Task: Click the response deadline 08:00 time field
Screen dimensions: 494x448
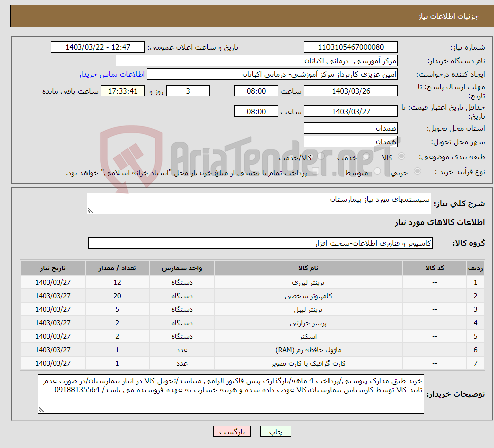Action: click(x=256, y=91)
